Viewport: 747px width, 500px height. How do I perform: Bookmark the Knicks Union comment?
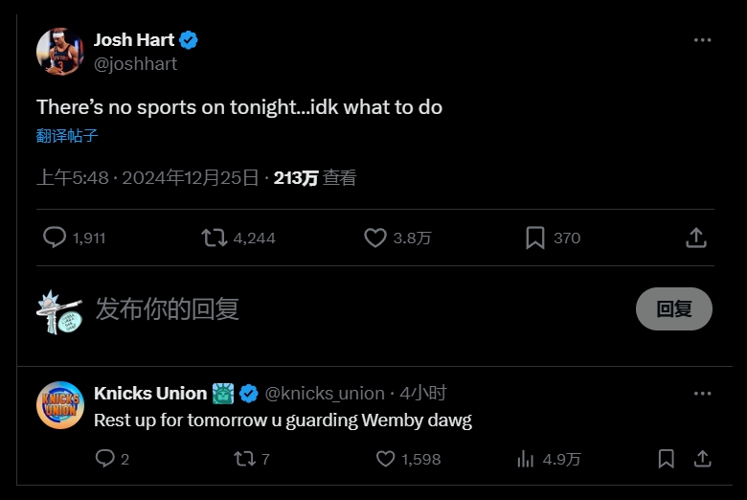666,459
